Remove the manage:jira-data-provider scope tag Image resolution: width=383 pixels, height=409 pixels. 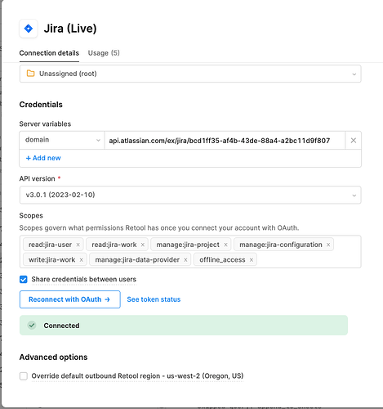point(185,260)
